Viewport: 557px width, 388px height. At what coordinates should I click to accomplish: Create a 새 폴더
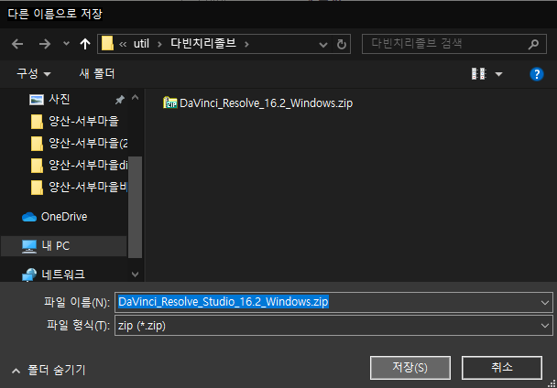point(96,73)
